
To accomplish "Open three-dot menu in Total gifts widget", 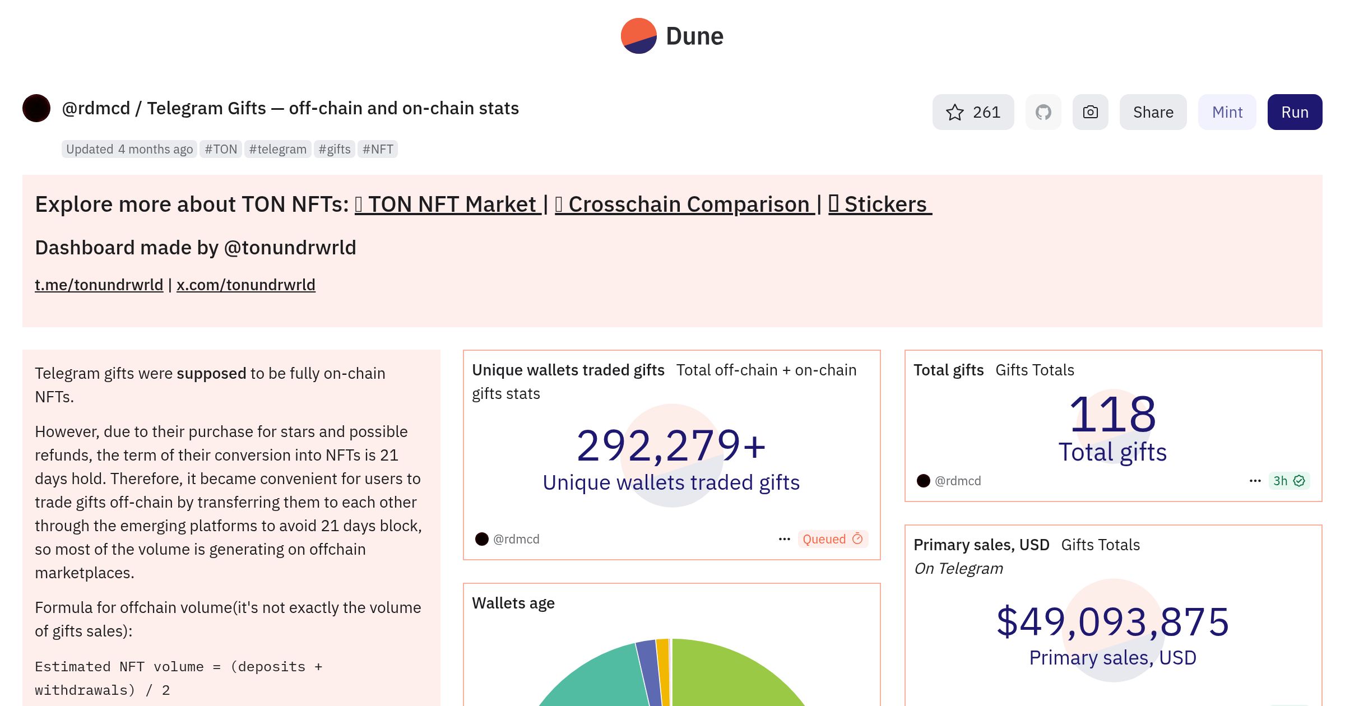I will [x=1255, y=481].
